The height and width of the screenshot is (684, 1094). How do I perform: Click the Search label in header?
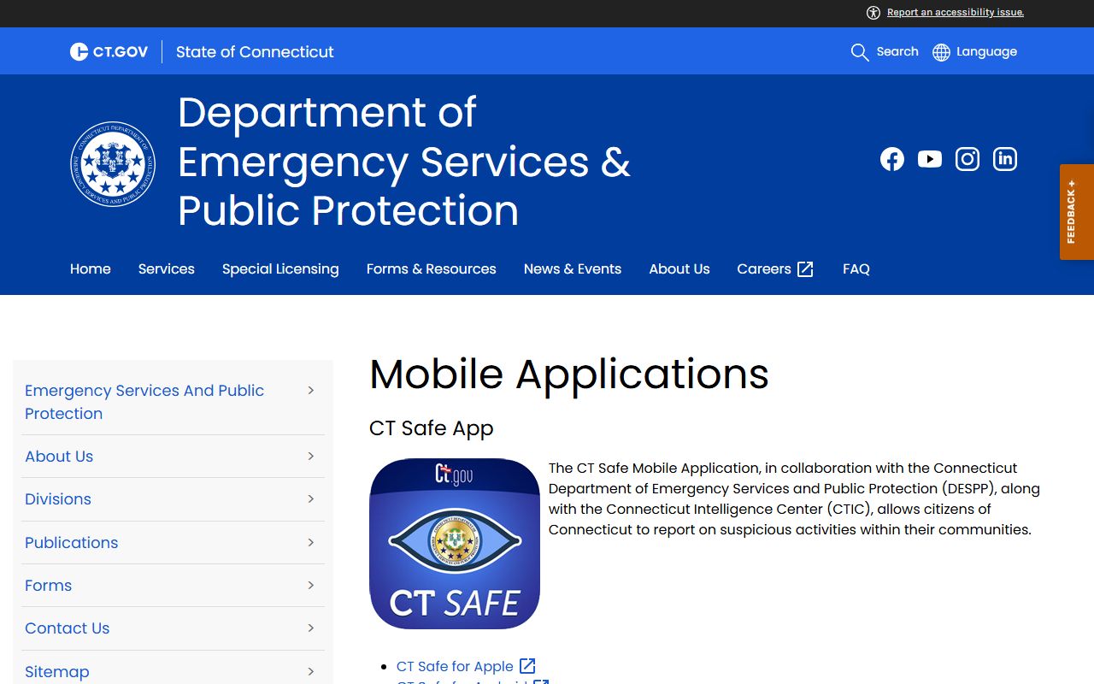coord(897,52)
